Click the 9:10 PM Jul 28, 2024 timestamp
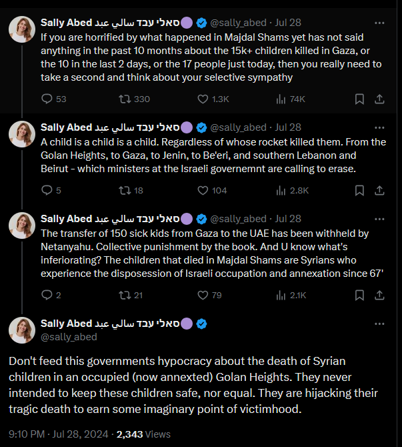This screenshot has width=402, height=447. tap(59, 434)
